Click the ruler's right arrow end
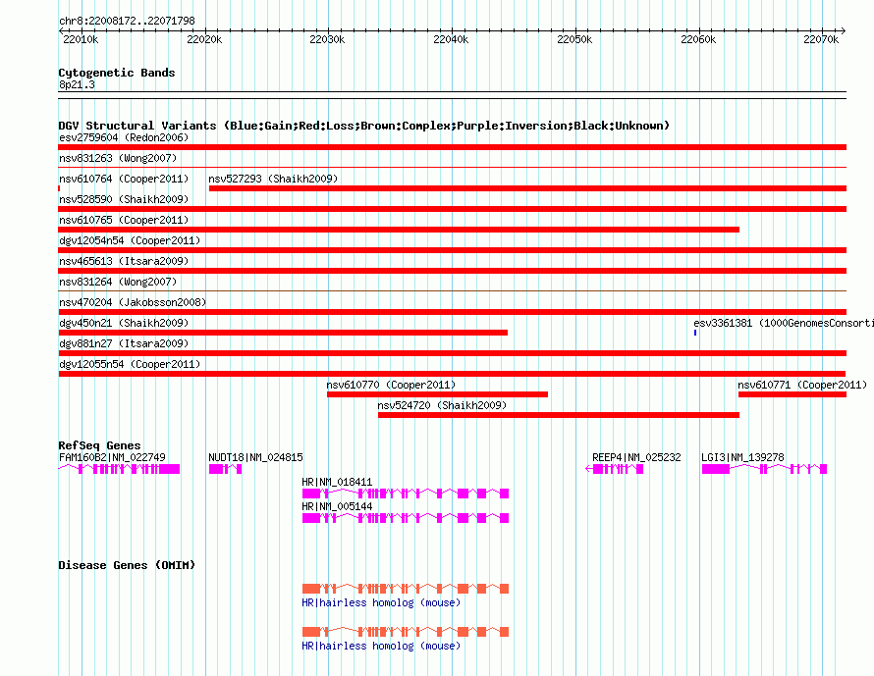Screen dimensions: 874x676 tap(844, 30)
